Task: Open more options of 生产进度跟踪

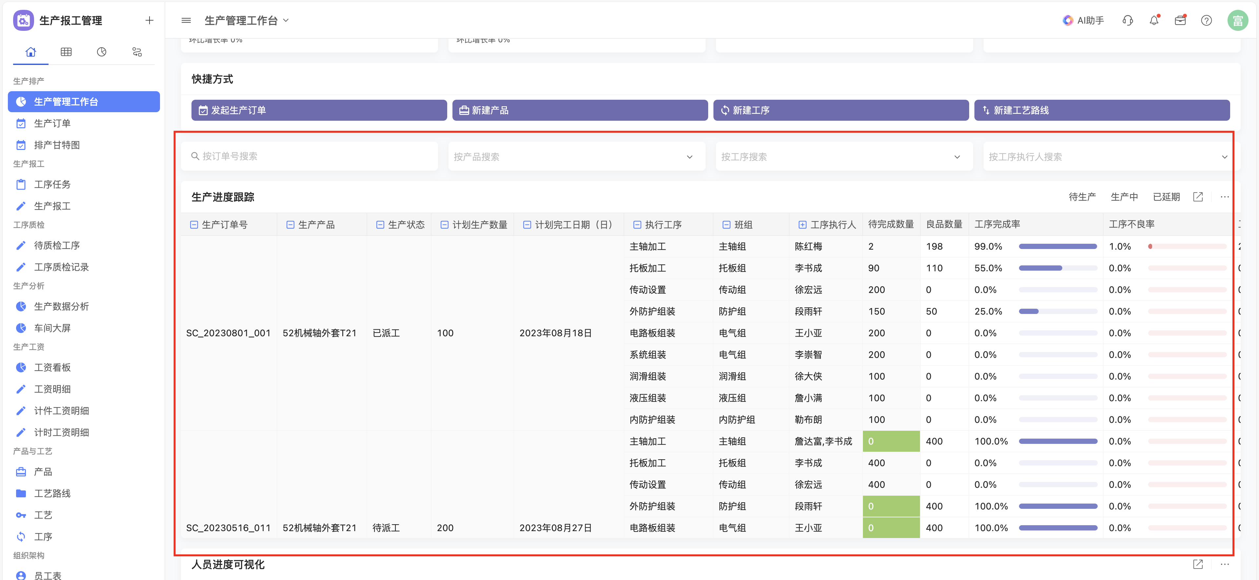Action: (1224, 197)
